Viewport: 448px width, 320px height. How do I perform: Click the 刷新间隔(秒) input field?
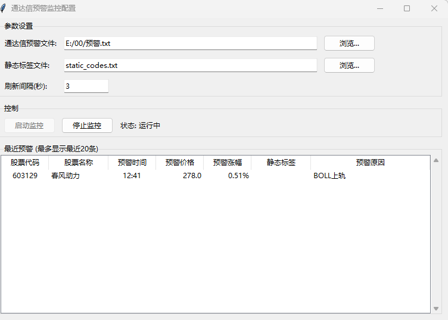(86, 86)
